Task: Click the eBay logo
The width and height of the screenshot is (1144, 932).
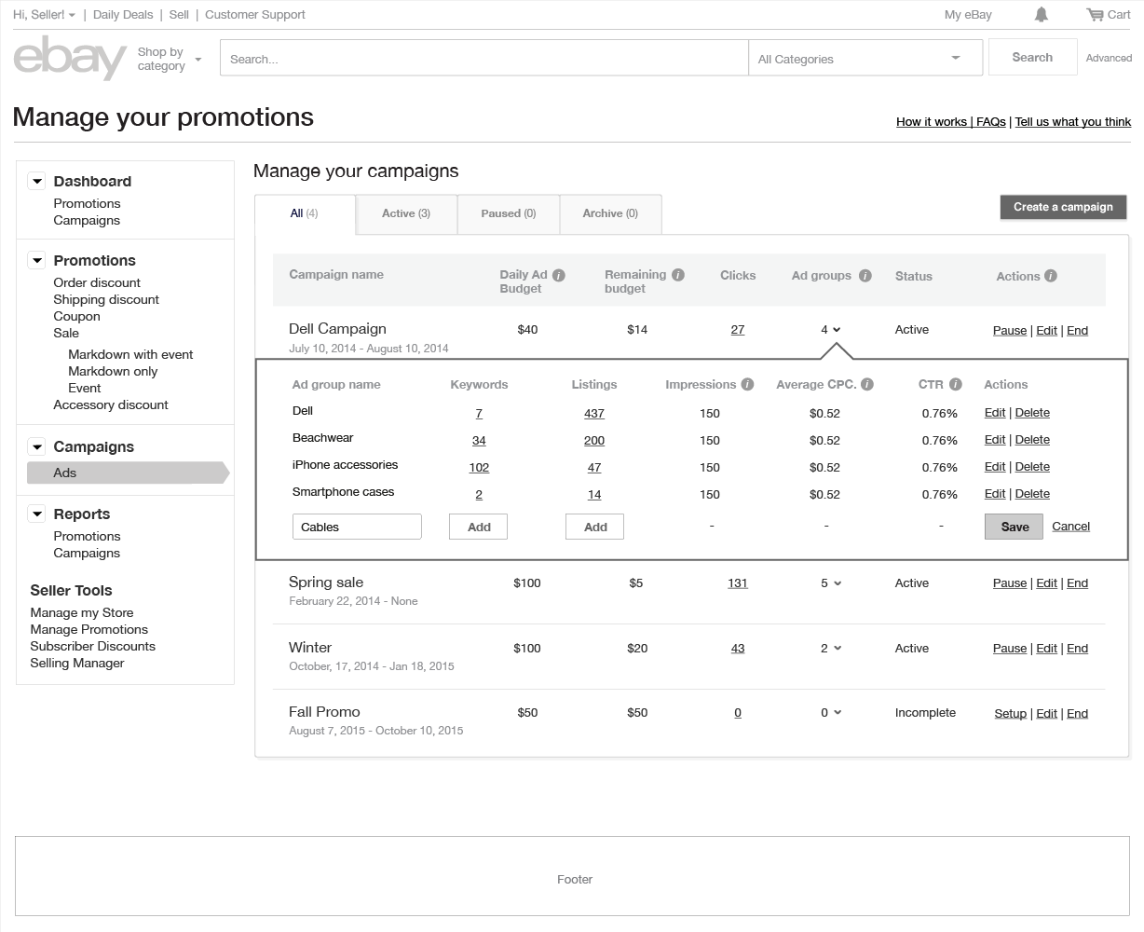Action: coord(70,58)
